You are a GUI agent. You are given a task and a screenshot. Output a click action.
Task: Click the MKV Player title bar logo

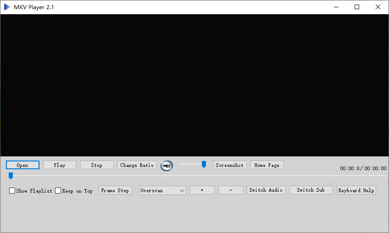click(7, 7)
